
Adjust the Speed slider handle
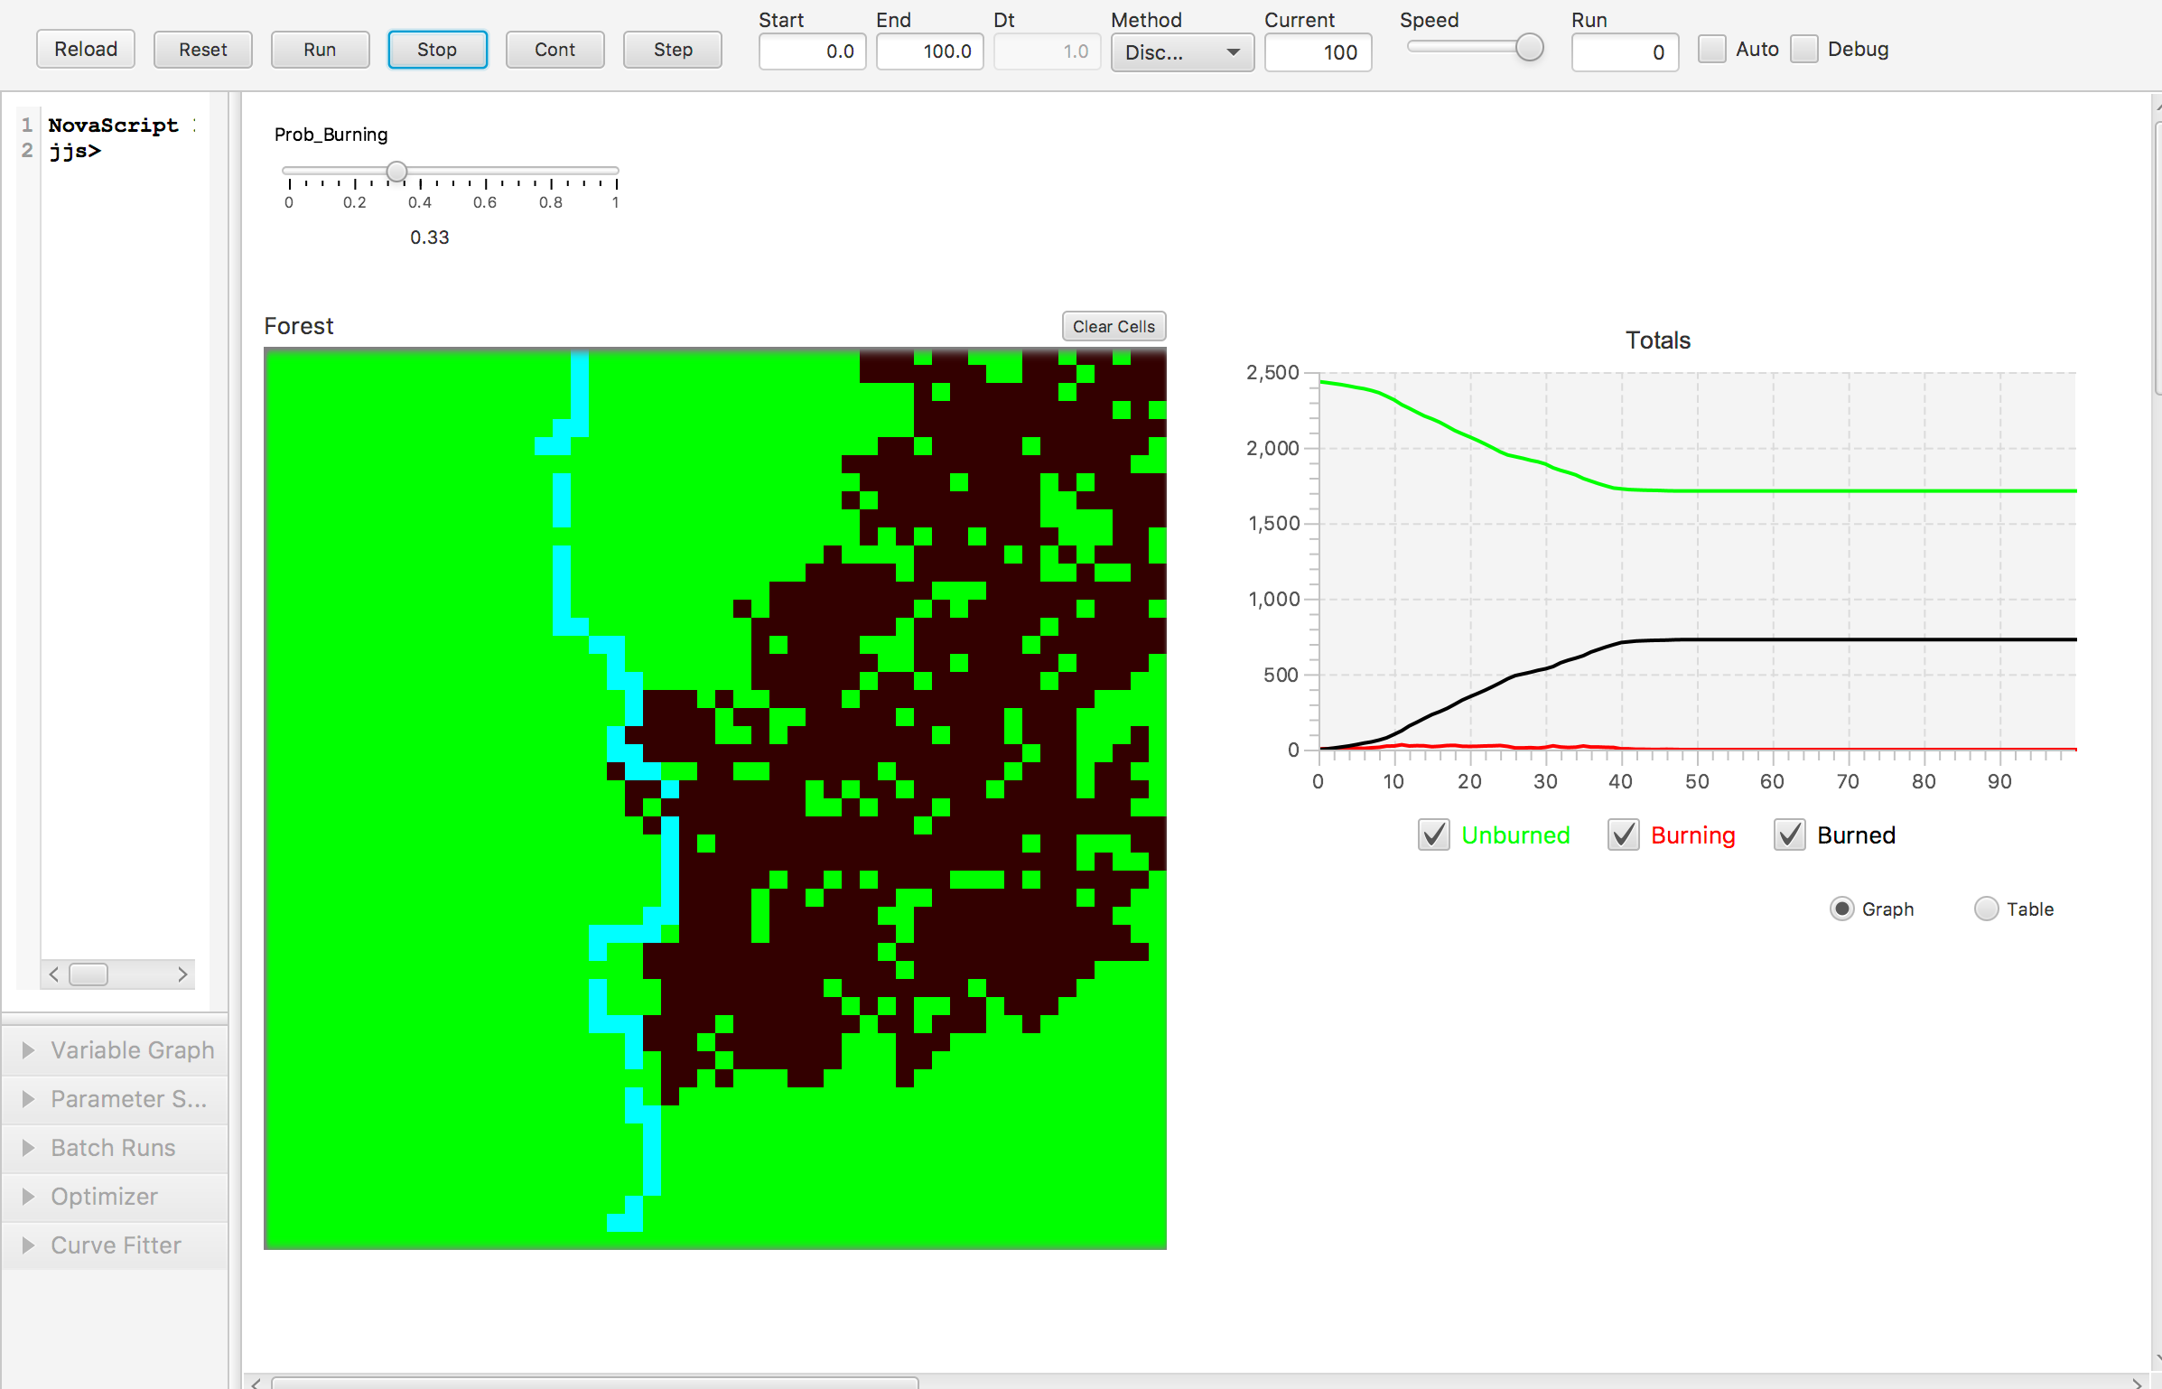[1529, 47]
